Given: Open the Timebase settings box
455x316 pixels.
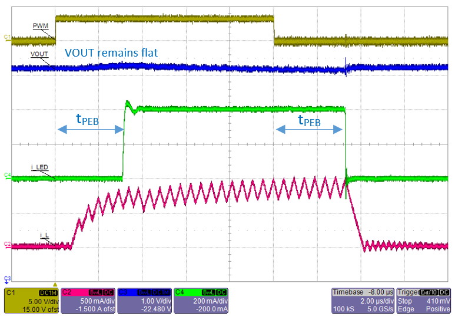Looking at the screenshot, I should 360,299.
